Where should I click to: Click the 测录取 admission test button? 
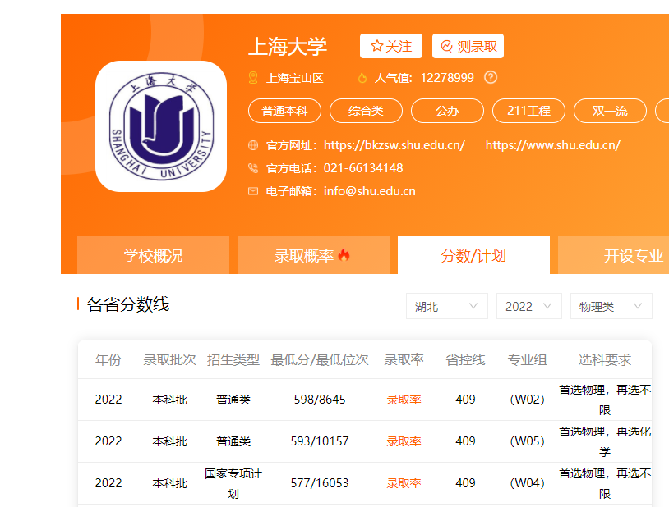[x=468, y=46]
